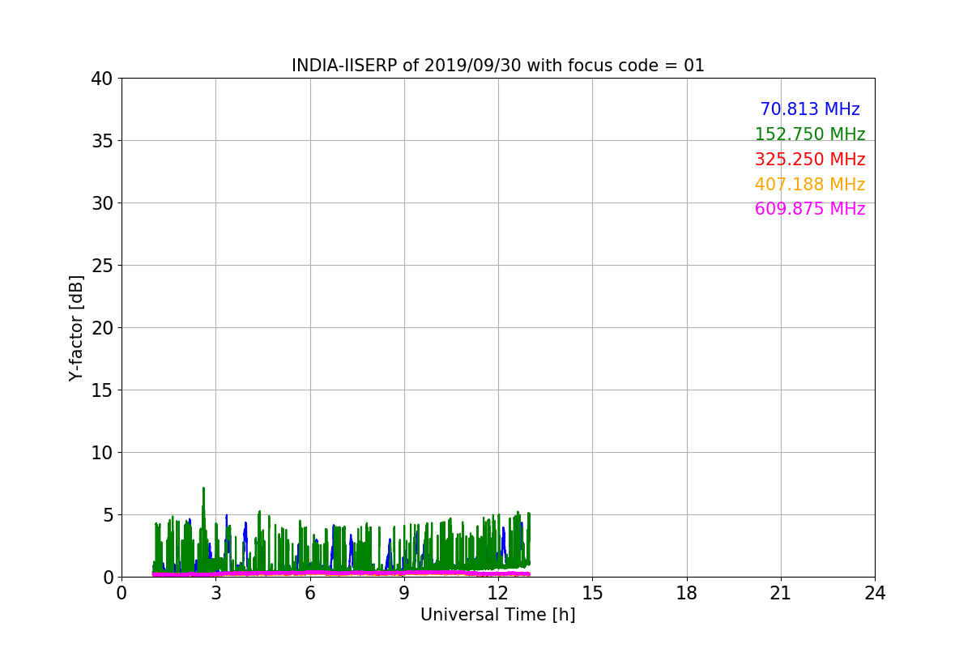Image resolution: width=972 pixels, height=648 pixels.
Task: Click the y-axis tick label 10
Action: (x=101, y=453)
